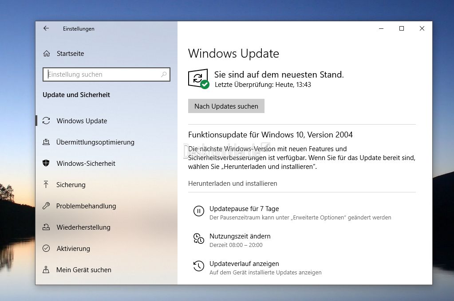Click Windows-Sicherheit shield icon

pyautogui.click(x=46, y=163)
